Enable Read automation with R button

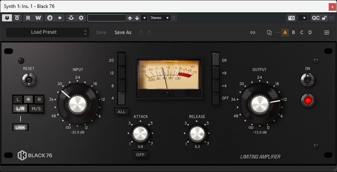28,18
